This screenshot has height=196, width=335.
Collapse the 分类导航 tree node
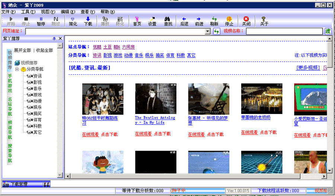click(17, 69)
